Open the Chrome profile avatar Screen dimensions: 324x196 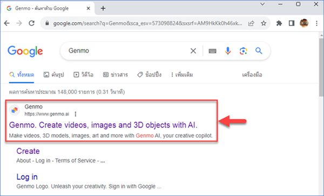click(x=304, y=23)
